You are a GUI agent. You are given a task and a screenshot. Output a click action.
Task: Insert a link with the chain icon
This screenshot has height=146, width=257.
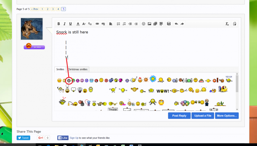click(97, 24)
